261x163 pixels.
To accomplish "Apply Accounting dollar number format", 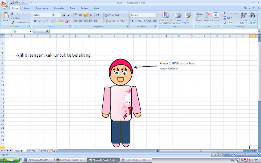I will 133,21.
